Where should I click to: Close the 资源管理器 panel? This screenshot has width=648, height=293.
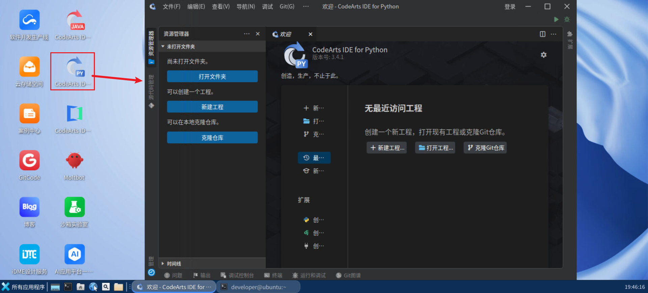258,34
